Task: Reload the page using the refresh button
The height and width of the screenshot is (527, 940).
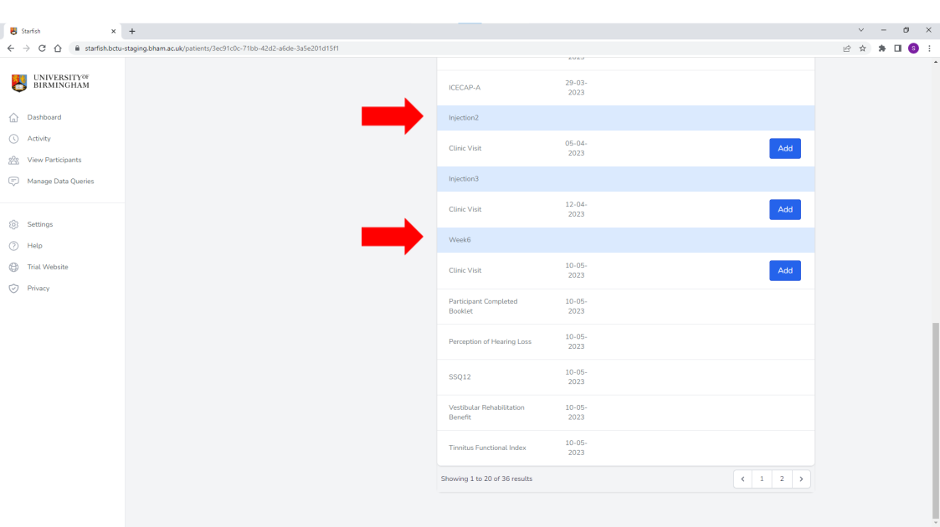Action: click(x=42, y=49)
